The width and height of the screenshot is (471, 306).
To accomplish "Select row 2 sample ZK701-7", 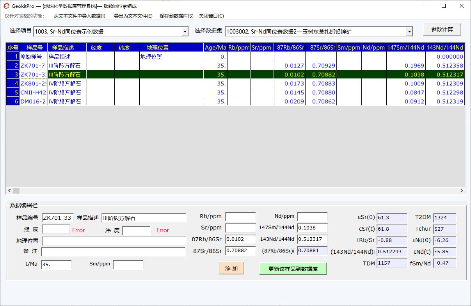I will click(33, 66).
